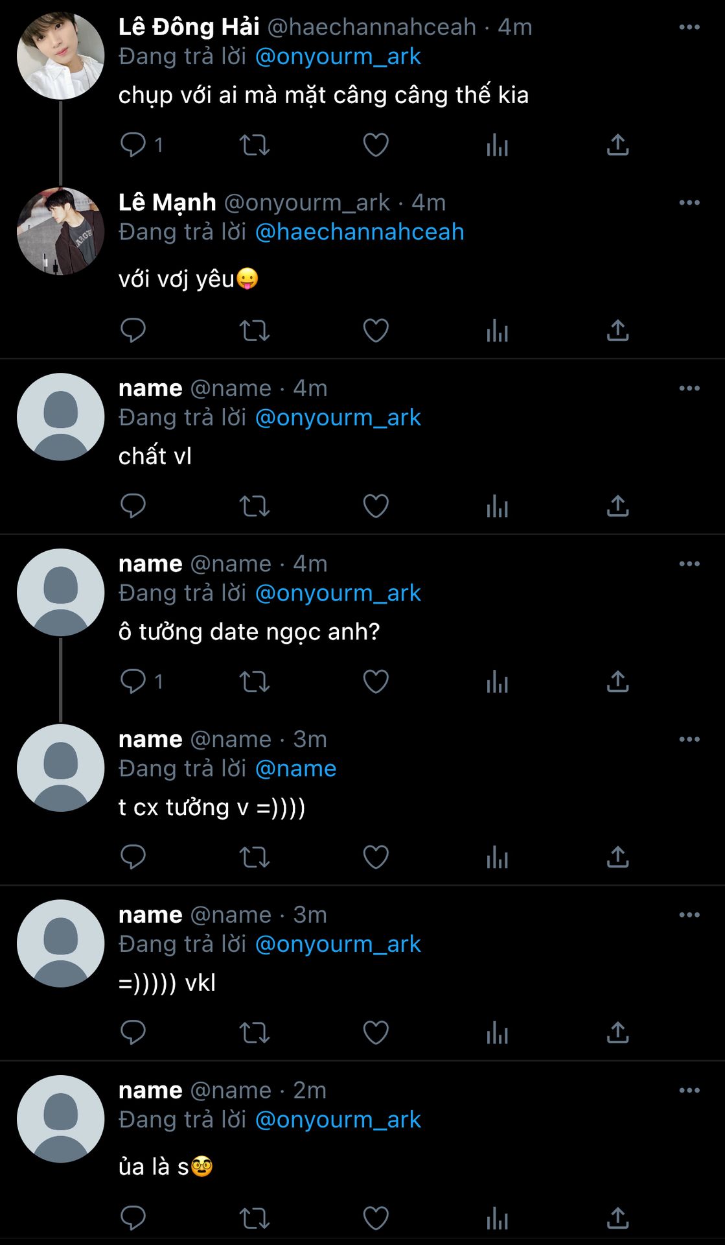The image size is (725, 1245).
Task: Reply to the "ủa là s" tweet
Action: (x=133, y=1218)
